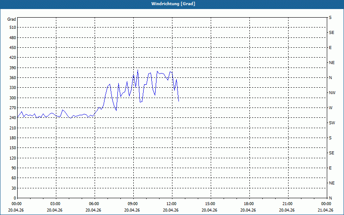Click the 09:00 time axis label
Image resolution: width=344 pixels, height=215 pixels.
(133, 204)
